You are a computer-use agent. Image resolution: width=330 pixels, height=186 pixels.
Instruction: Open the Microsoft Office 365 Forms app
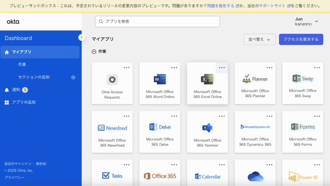coord(303,132)
